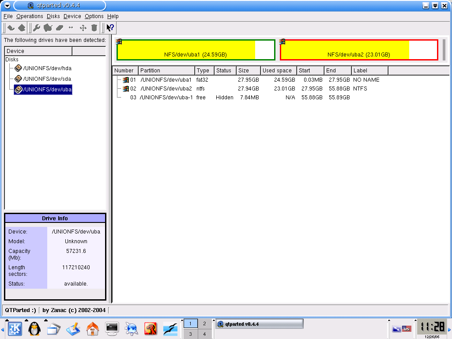
Task: Activate the What's This help pointer
Action: pos(110,28)
